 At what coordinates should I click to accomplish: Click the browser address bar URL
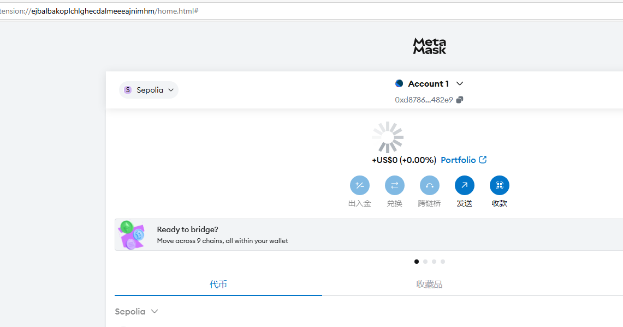(99, 11)
